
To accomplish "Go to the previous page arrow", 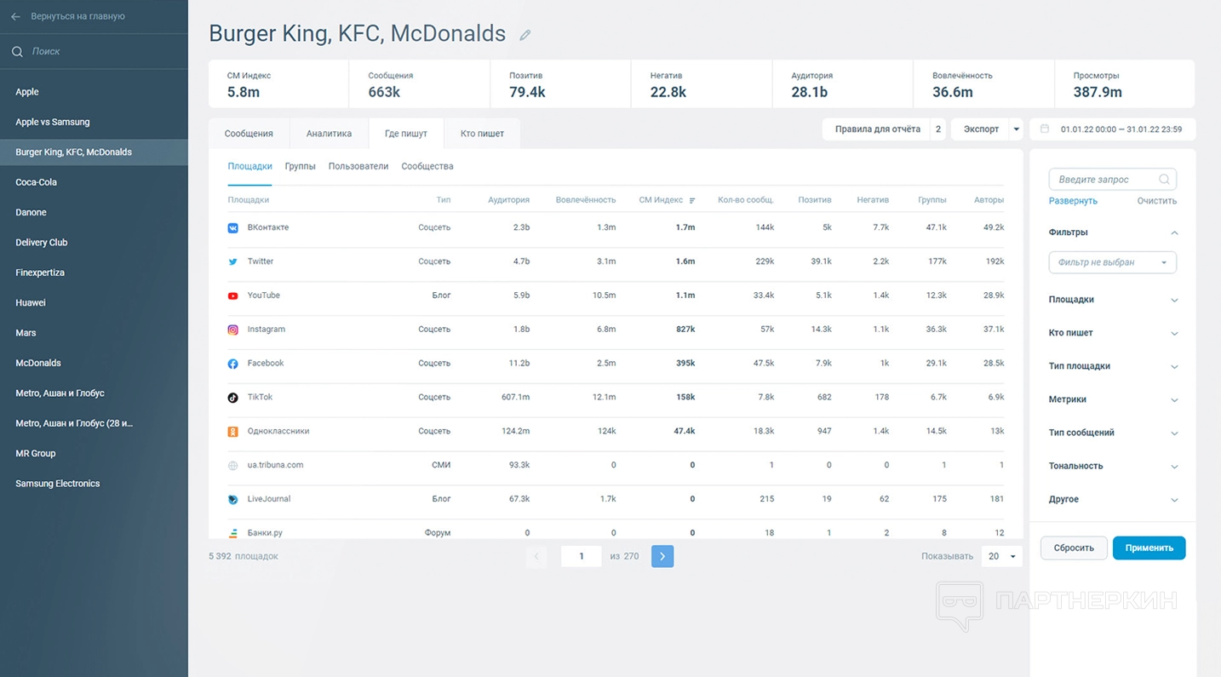I will 536,556.
